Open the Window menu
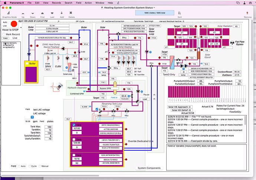This screenshot has width=256, height=180. (x=100, y=3)
